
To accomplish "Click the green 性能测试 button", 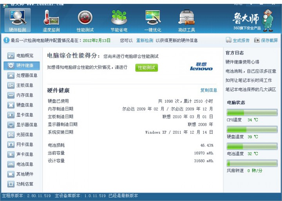I will pyautogui.click(x=146, y=67).
